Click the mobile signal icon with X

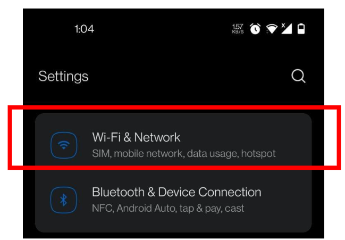click(x=287, y=29)
